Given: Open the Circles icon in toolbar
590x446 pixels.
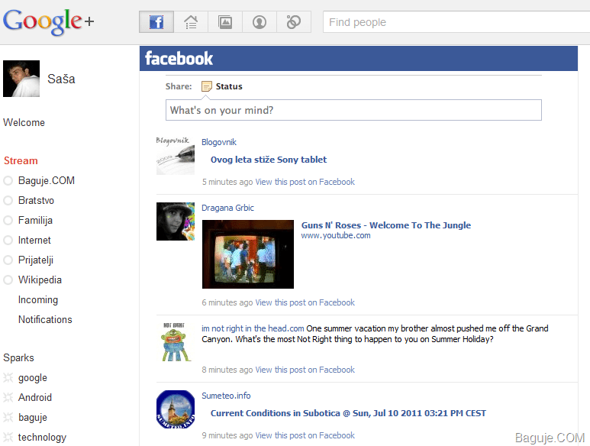Looking at the screenshot, I should click(294, 22).
